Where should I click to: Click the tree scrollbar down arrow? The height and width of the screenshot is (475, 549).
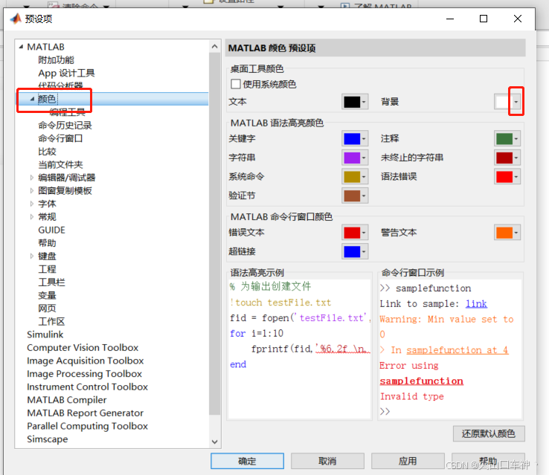click(x=215, y=442)
